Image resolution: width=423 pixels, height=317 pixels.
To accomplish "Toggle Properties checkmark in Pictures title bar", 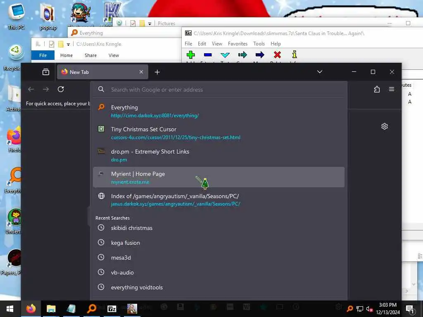I will click(x=133, y=24).
